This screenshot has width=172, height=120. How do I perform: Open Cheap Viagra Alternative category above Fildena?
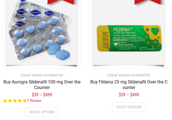pos(129,75)
